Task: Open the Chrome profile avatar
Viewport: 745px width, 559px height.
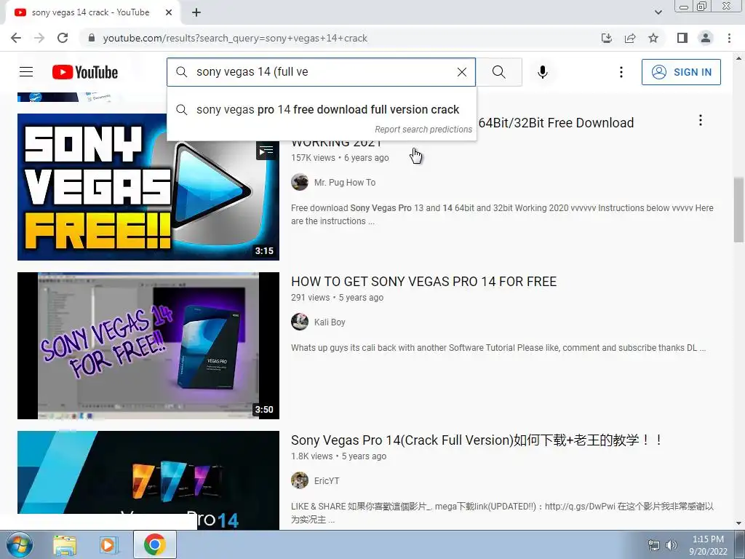Action: pos(706,38)
